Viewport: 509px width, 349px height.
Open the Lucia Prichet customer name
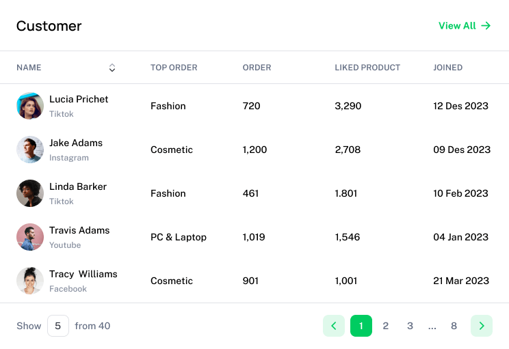coord(79,99)
